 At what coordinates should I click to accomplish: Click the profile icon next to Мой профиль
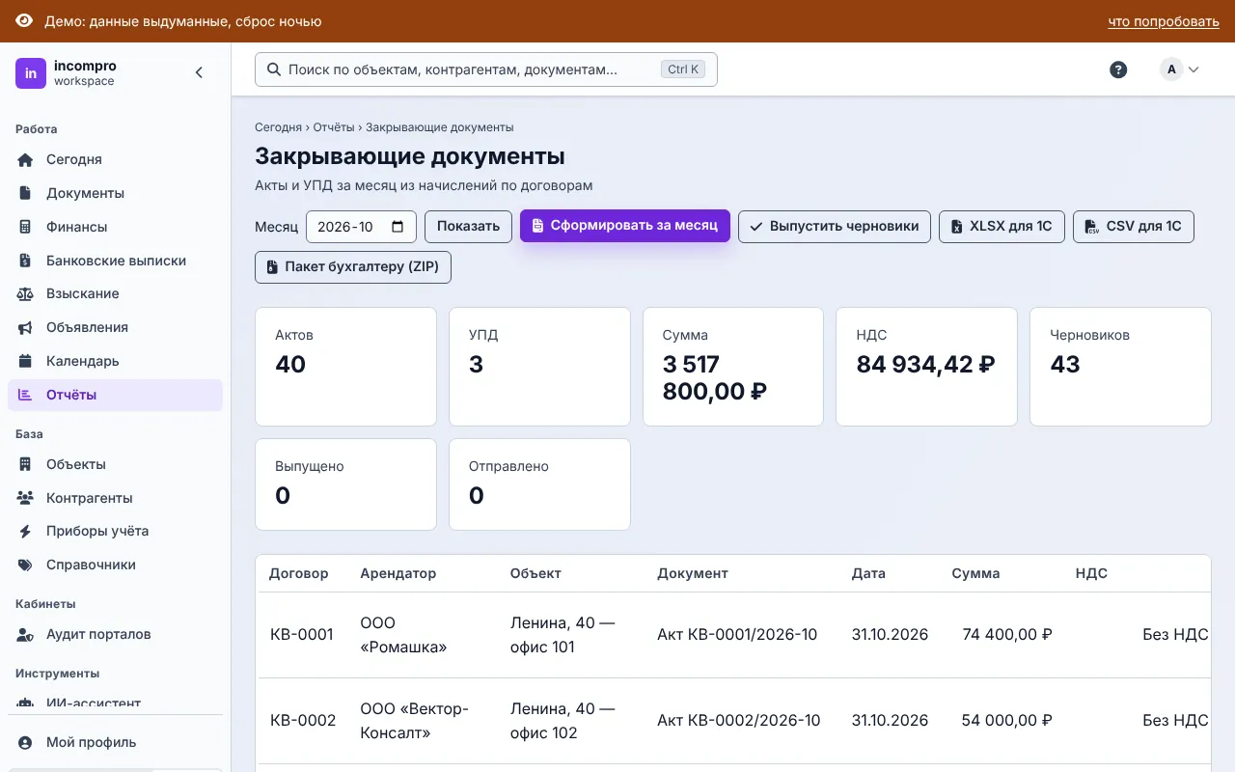click(26, 742)
